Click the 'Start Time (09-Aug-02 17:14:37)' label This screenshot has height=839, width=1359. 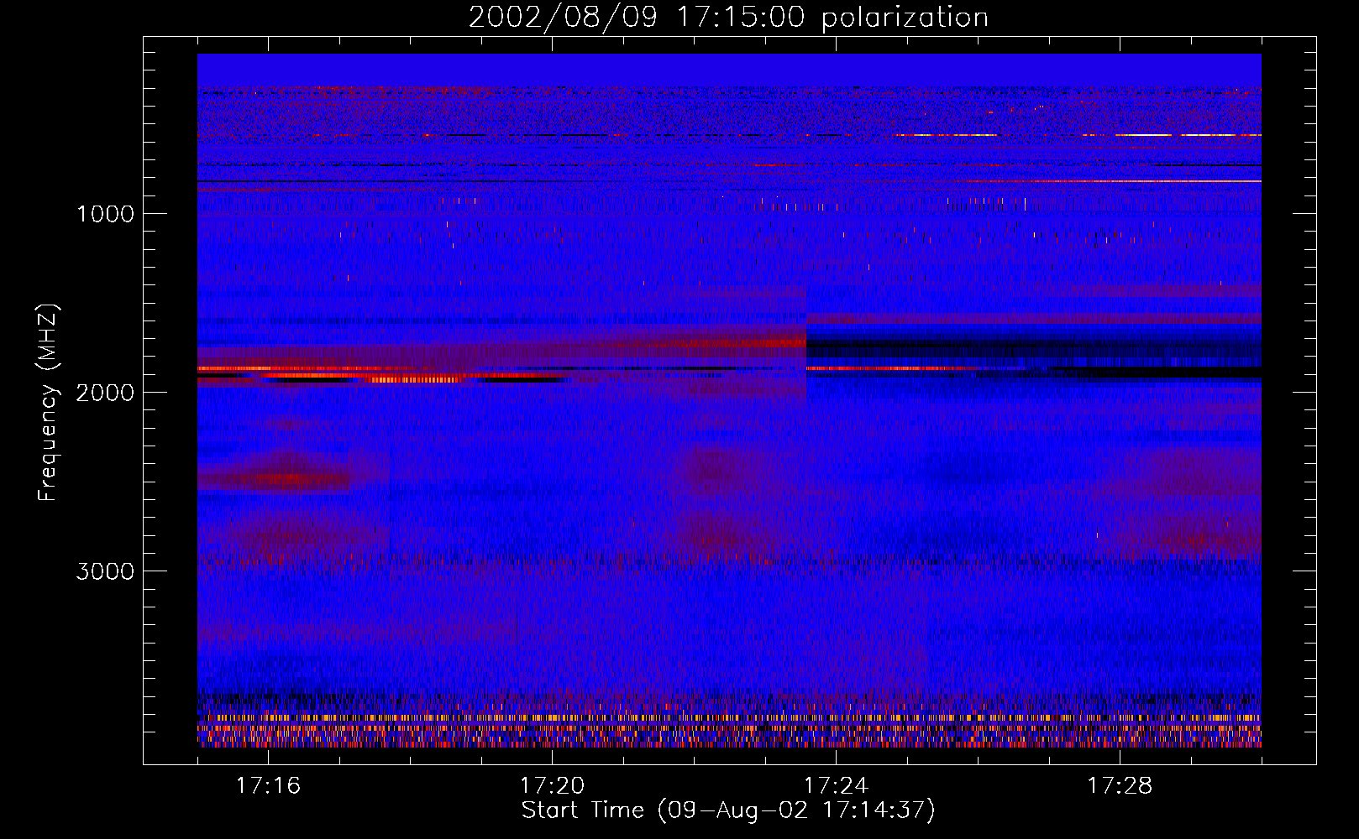click(728, 810)
